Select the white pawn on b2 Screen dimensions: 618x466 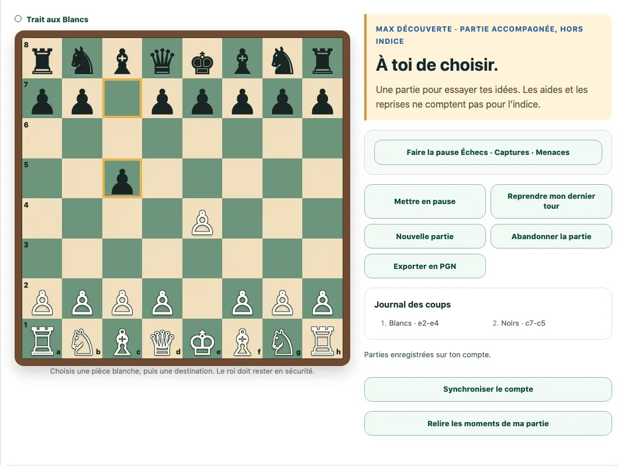(x=82, y=298)
